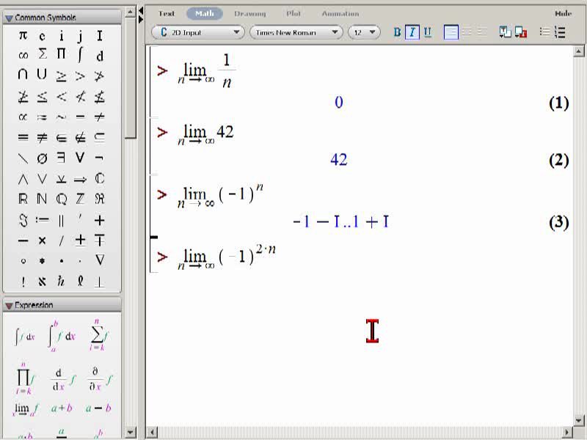
Task: Open the highlight color picker
Action: click(521, 32)
